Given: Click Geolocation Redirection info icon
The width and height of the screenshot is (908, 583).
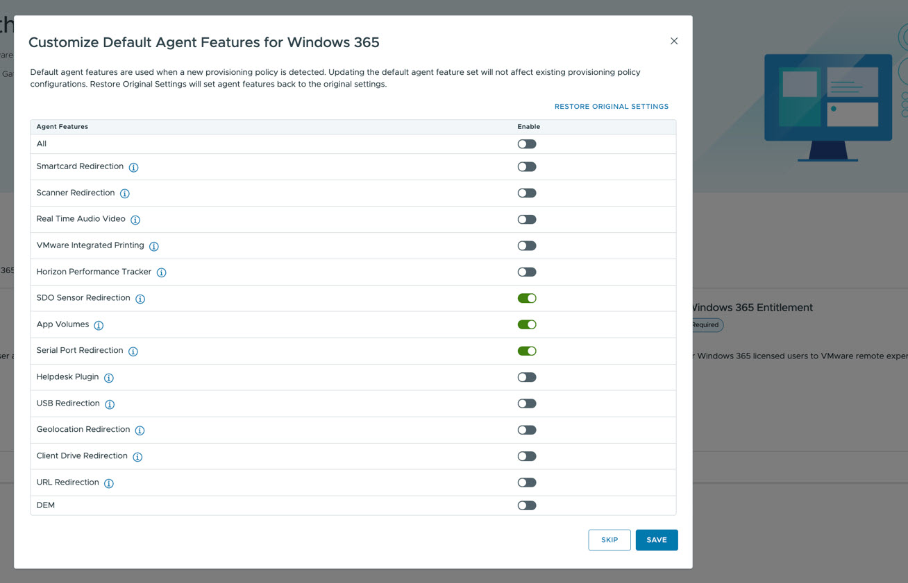Looking at the screenshot, I should coord(140,430).
